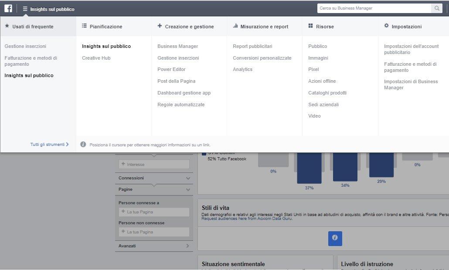The width and height of the screenshot is (449, 270).
Task: Toggle the hamburger menu icon
Action: click(x=25, y=9)
